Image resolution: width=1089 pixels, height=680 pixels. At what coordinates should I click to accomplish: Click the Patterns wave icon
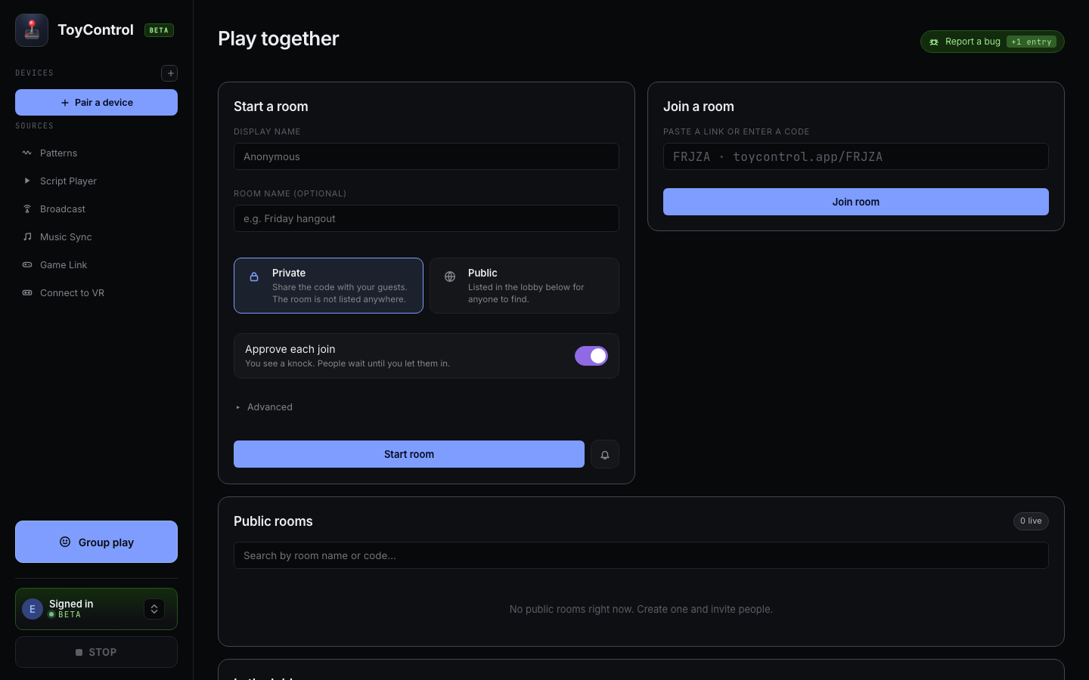click(27, 153)
